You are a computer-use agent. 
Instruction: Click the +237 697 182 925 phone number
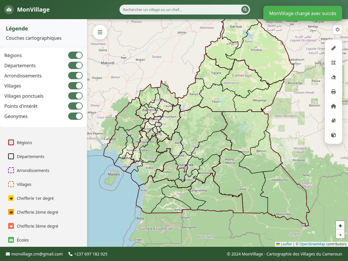[x=91, y=254]
